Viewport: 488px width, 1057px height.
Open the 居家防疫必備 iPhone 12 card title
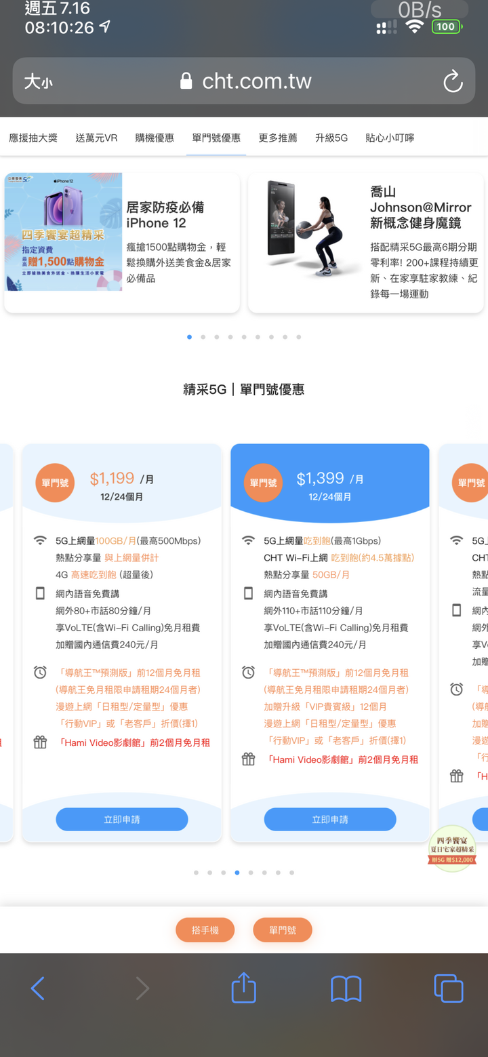coord(165,215)
